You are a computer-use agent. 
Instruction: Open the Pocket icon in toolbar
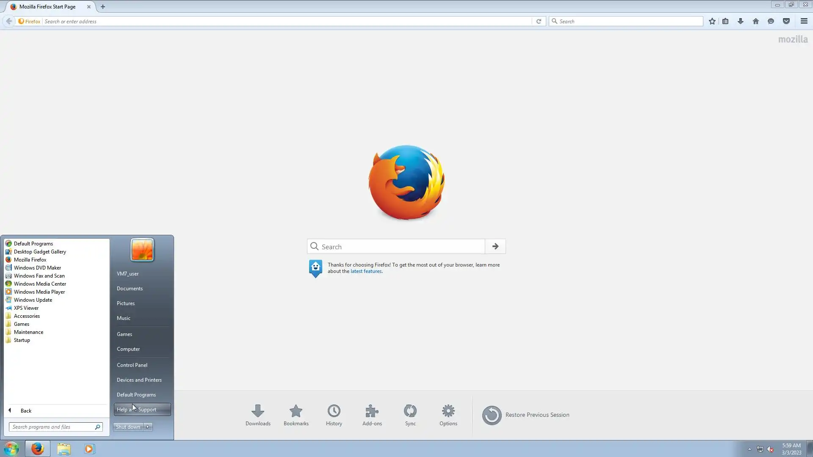click(x=786, y=21)
